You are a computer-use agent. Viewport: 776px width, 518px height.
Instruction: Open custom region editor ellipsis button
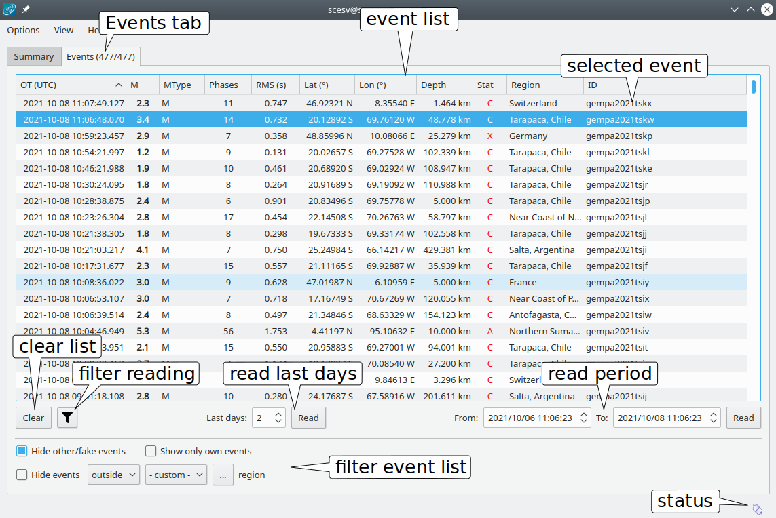click(223, 475)
